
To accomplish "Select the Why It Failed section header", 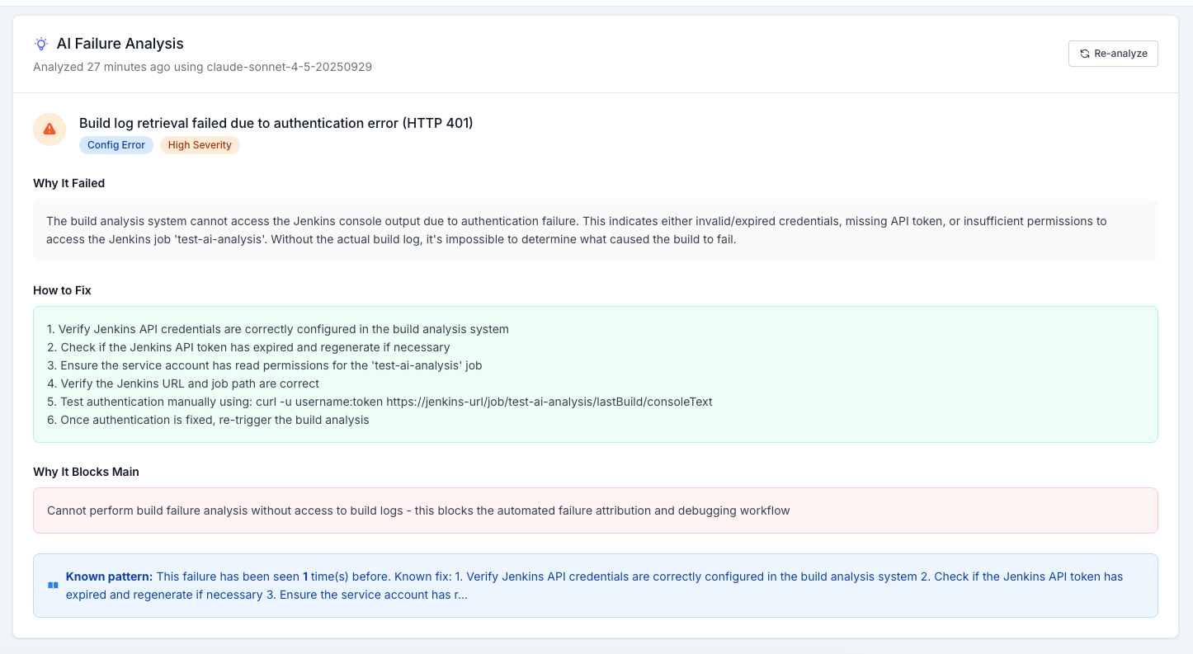I will click(x=68, y=183).
